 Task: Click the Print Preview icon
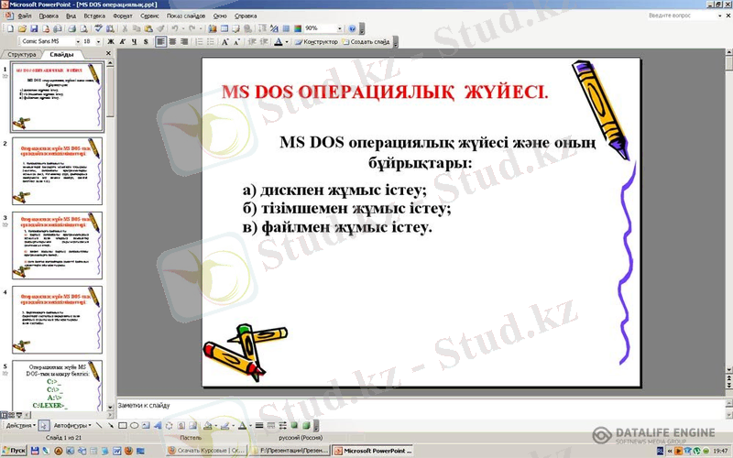tap(83, 28)
